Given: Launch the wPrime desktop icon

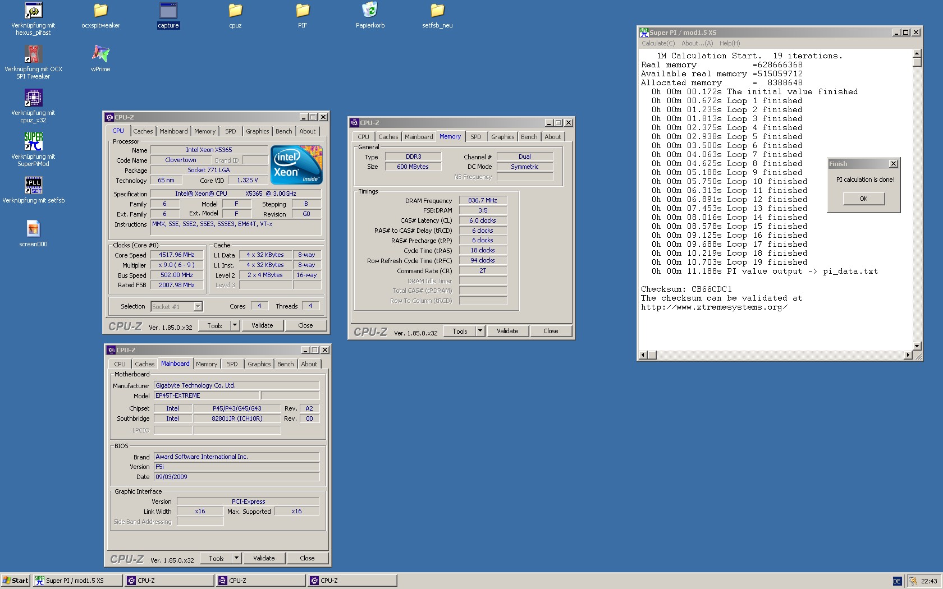Looking at the screenshot, I should click(x=100, y=54).
